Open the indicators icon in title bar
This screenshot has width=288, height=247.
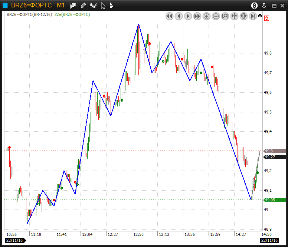pos(93,6)
